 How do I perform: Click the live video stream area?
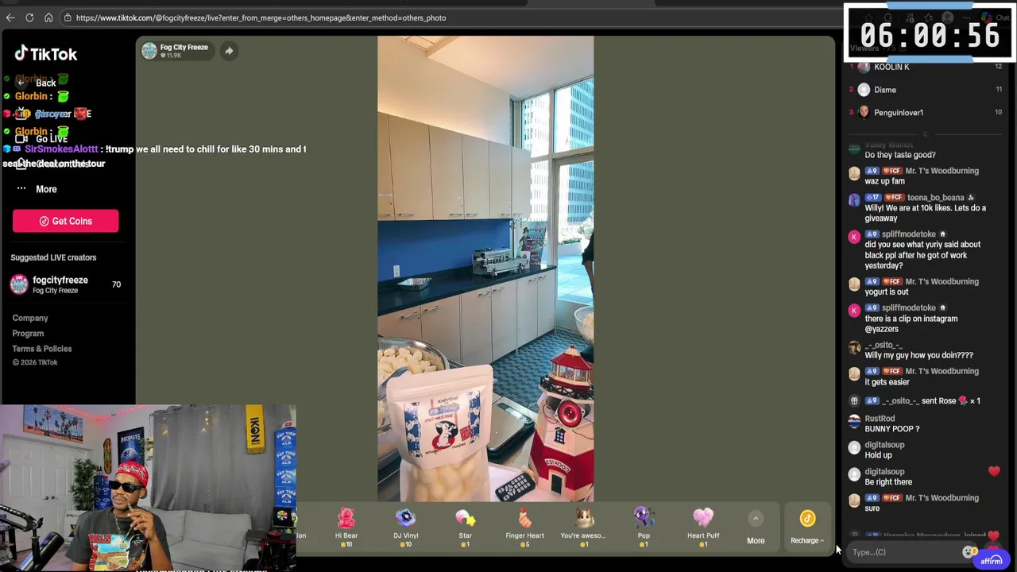click(485, 269)
